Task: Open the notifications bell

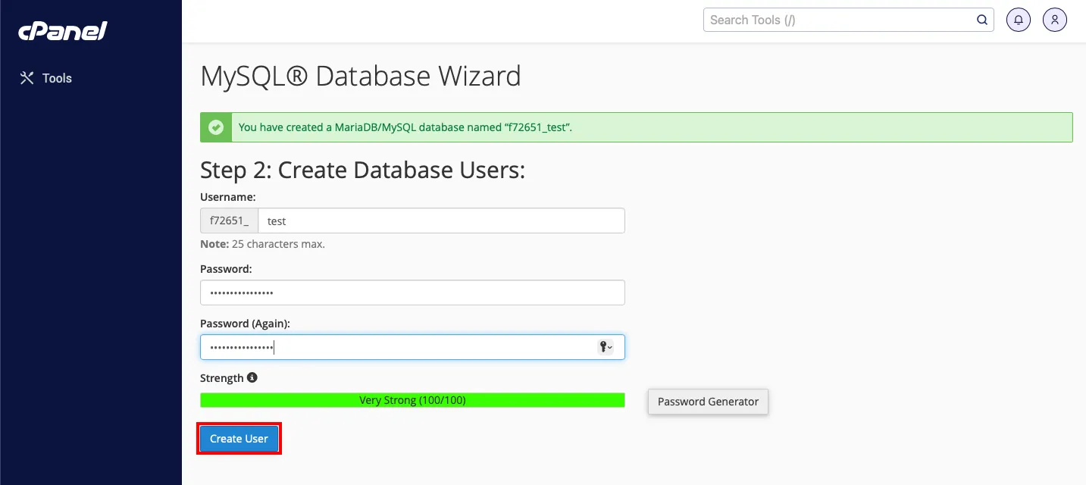Action: click(1019, 20)
